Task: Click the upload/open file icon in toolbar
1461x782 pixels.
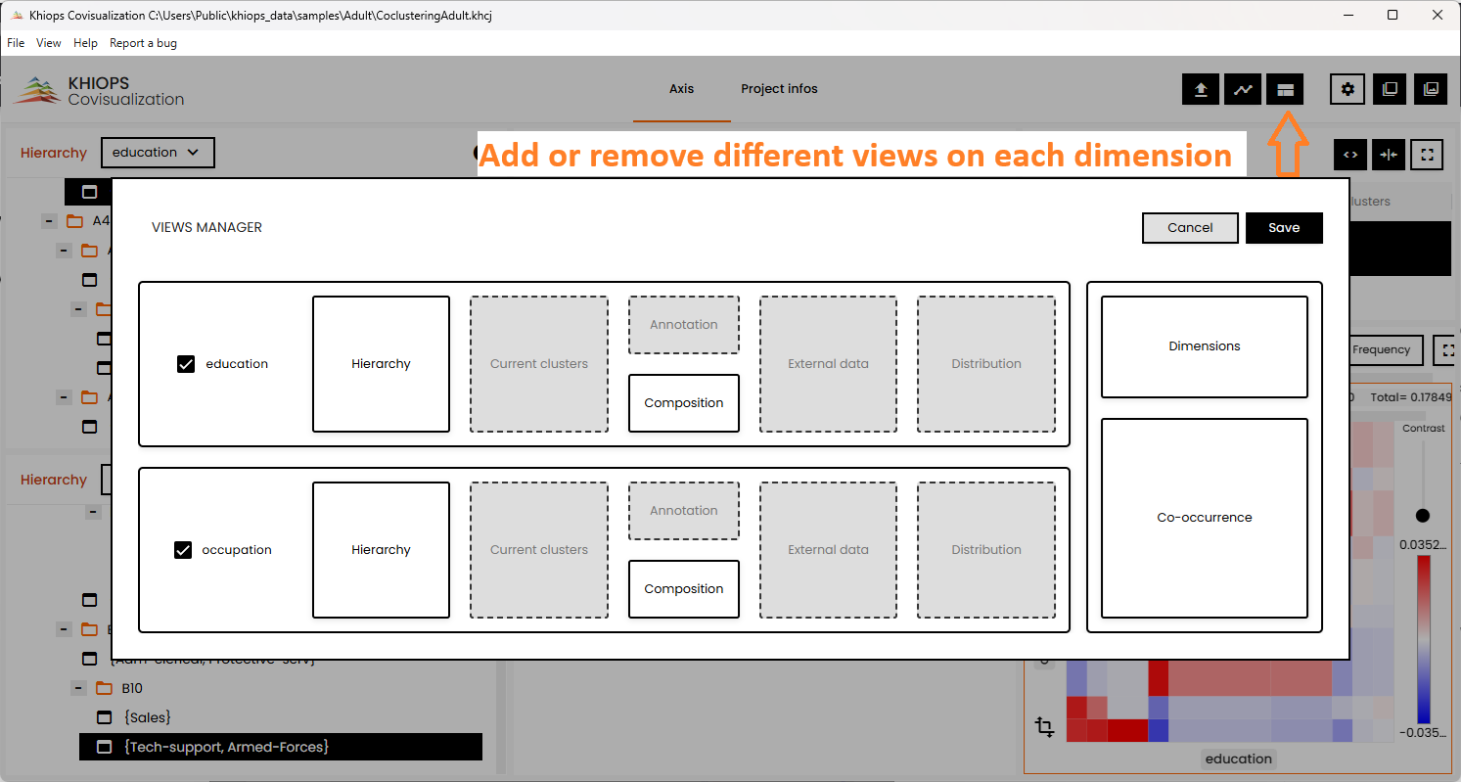Action: tap(1201, 89)
